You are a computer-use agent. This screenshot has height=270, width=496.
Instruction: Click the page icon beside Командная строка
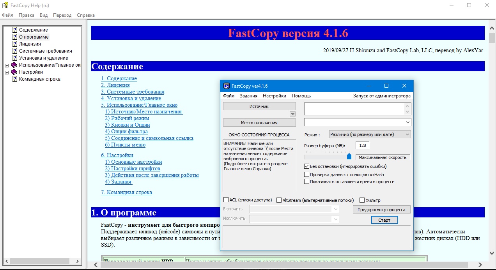click(x=15, y=79)
